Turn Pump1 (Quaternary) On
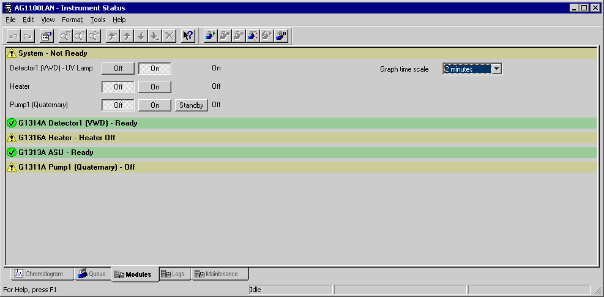Image resolution: width=604 pixels, height=297 pixels. [155, 105]
